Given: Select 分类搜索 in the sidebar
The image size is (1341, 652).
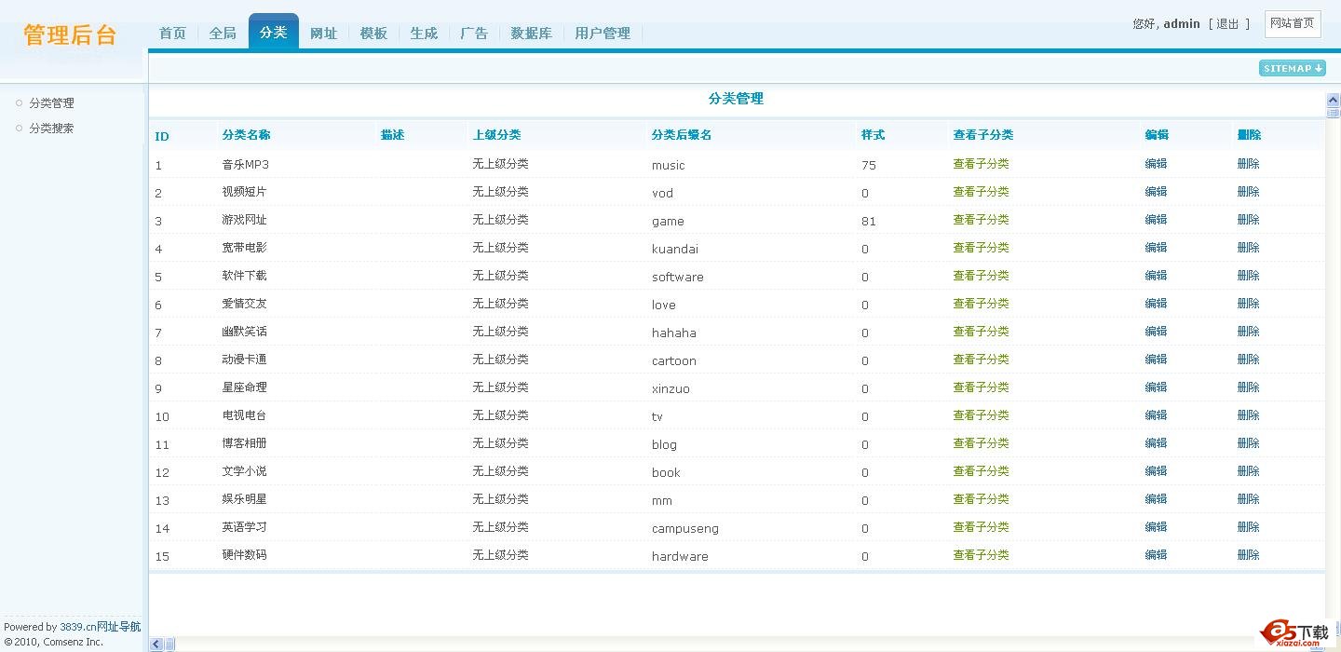Looking at the screenshot, I should [x=51, y=129].
